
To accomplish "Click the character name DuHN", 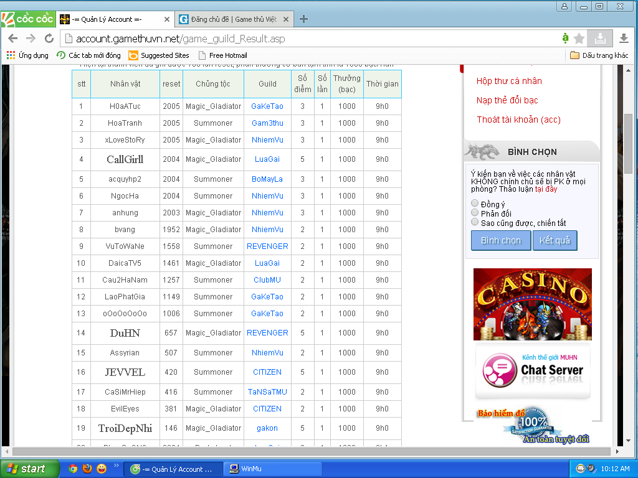I will click(x=125, y=334).
